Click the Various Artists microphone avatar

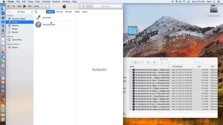click(38, 25)
